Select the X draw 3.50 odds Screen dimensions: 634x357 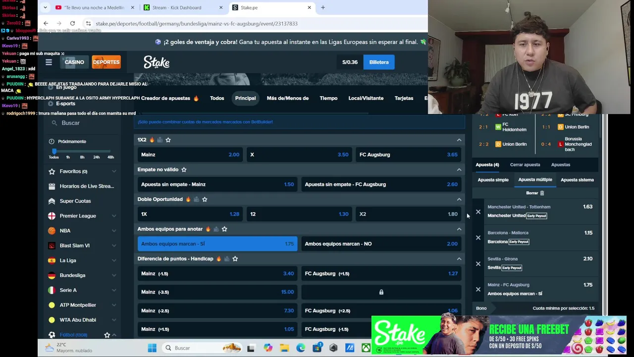299,155
